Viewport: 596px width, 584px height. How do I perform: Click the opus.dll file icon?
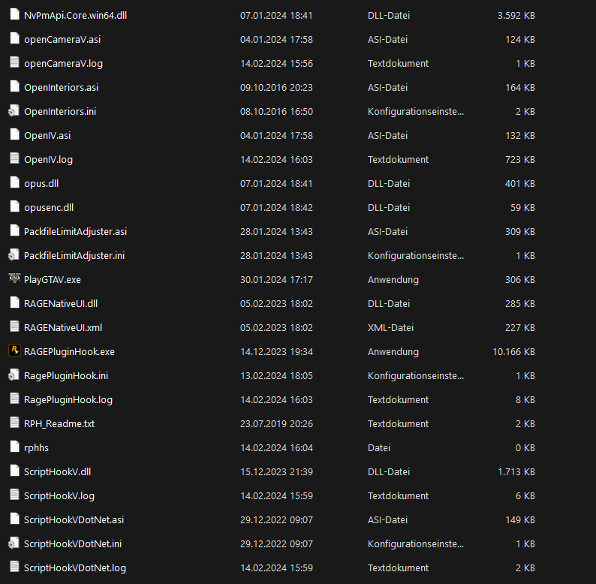point(14,182)
